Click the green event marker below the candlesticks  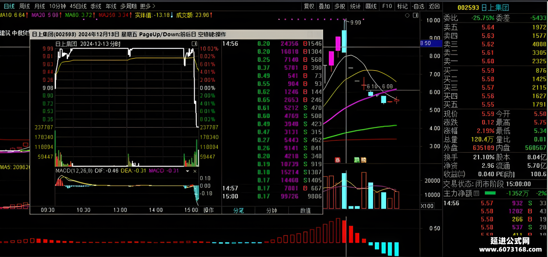[x=357, y=160]
